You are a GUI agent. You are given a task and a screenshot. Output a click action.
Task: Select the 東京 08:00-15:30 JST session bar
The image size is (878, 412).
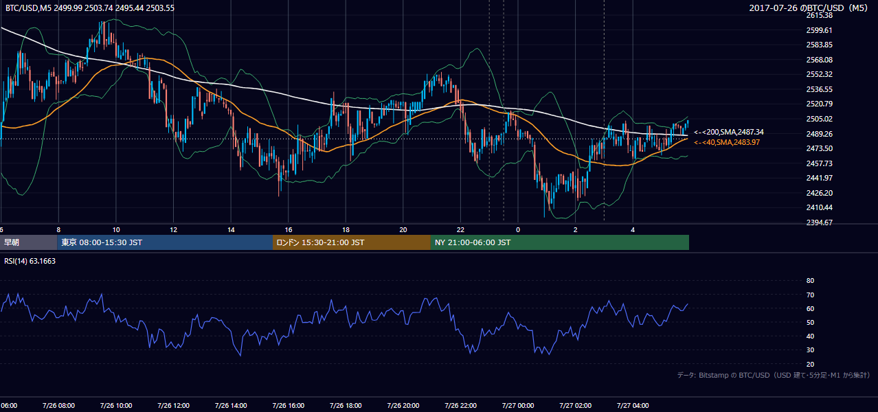pyautogui.click(x=166, y=242)
